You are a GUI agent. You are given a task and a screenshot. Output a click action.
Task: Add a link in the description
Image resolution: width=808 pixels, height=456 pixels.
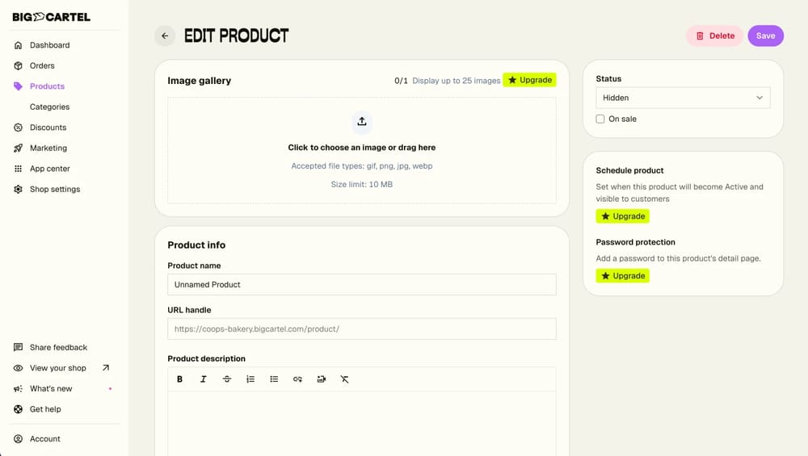click(x=297, y=379)
